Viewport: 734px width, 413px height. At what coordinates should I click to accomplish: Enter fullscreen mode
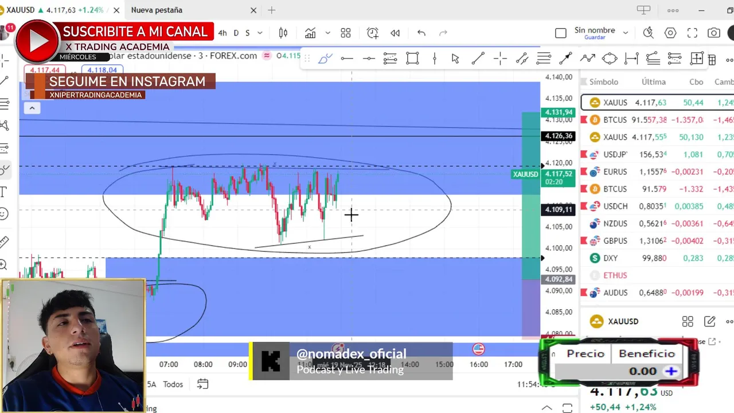click(692, 33)
